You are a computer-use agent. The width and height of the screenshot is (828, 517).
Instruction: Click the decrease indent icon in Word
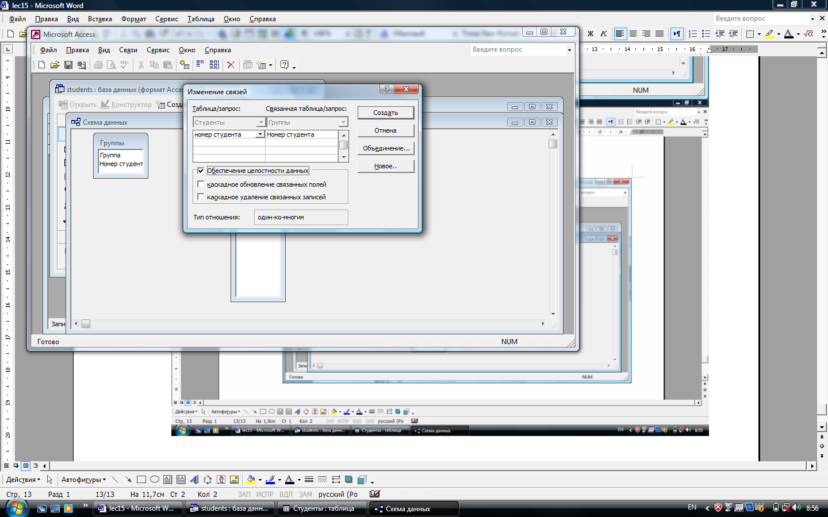tap(720, 34)
